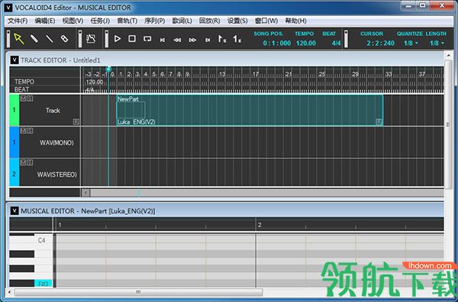Click the song position playhead marker
This screenshot has width=458, height=302.
(108, 70)
